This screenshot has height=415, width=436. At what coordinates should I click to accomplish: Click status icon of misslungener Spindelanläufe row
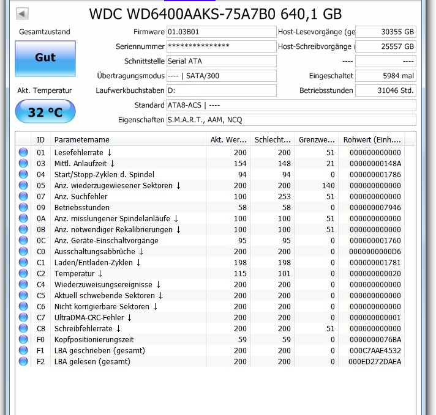[x=23, y=218]
